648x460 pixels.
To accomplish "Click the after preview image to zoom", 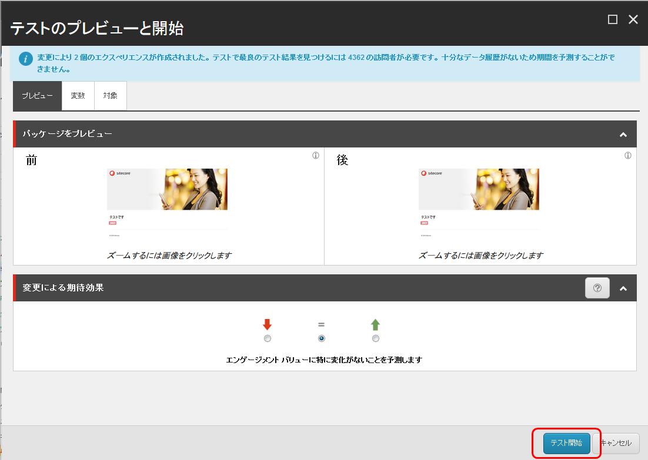I will click(x=479, y=194).
